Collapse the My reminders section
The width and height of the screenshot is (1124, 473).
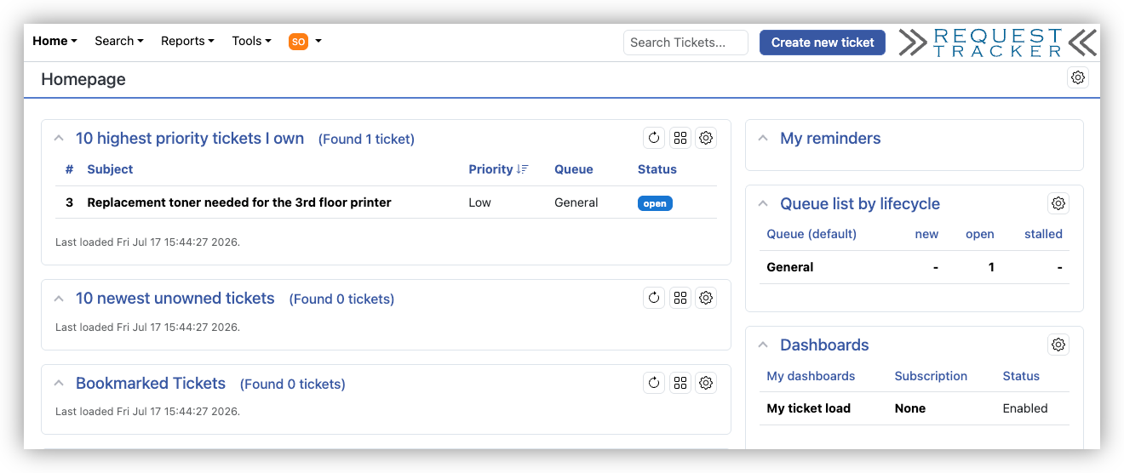pos(763,138)
